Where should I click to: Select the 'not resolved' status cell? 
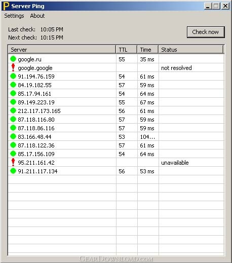191,68
